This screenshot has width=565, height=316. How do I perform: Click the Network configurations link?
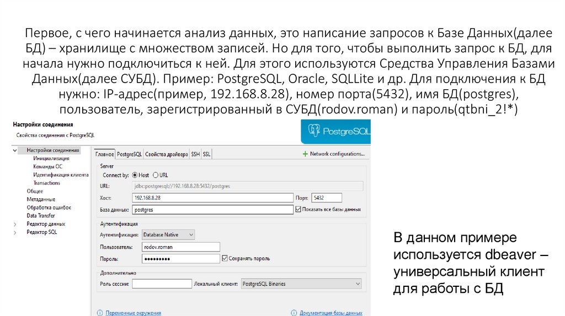pyautogui.click(x=337, y=154)
